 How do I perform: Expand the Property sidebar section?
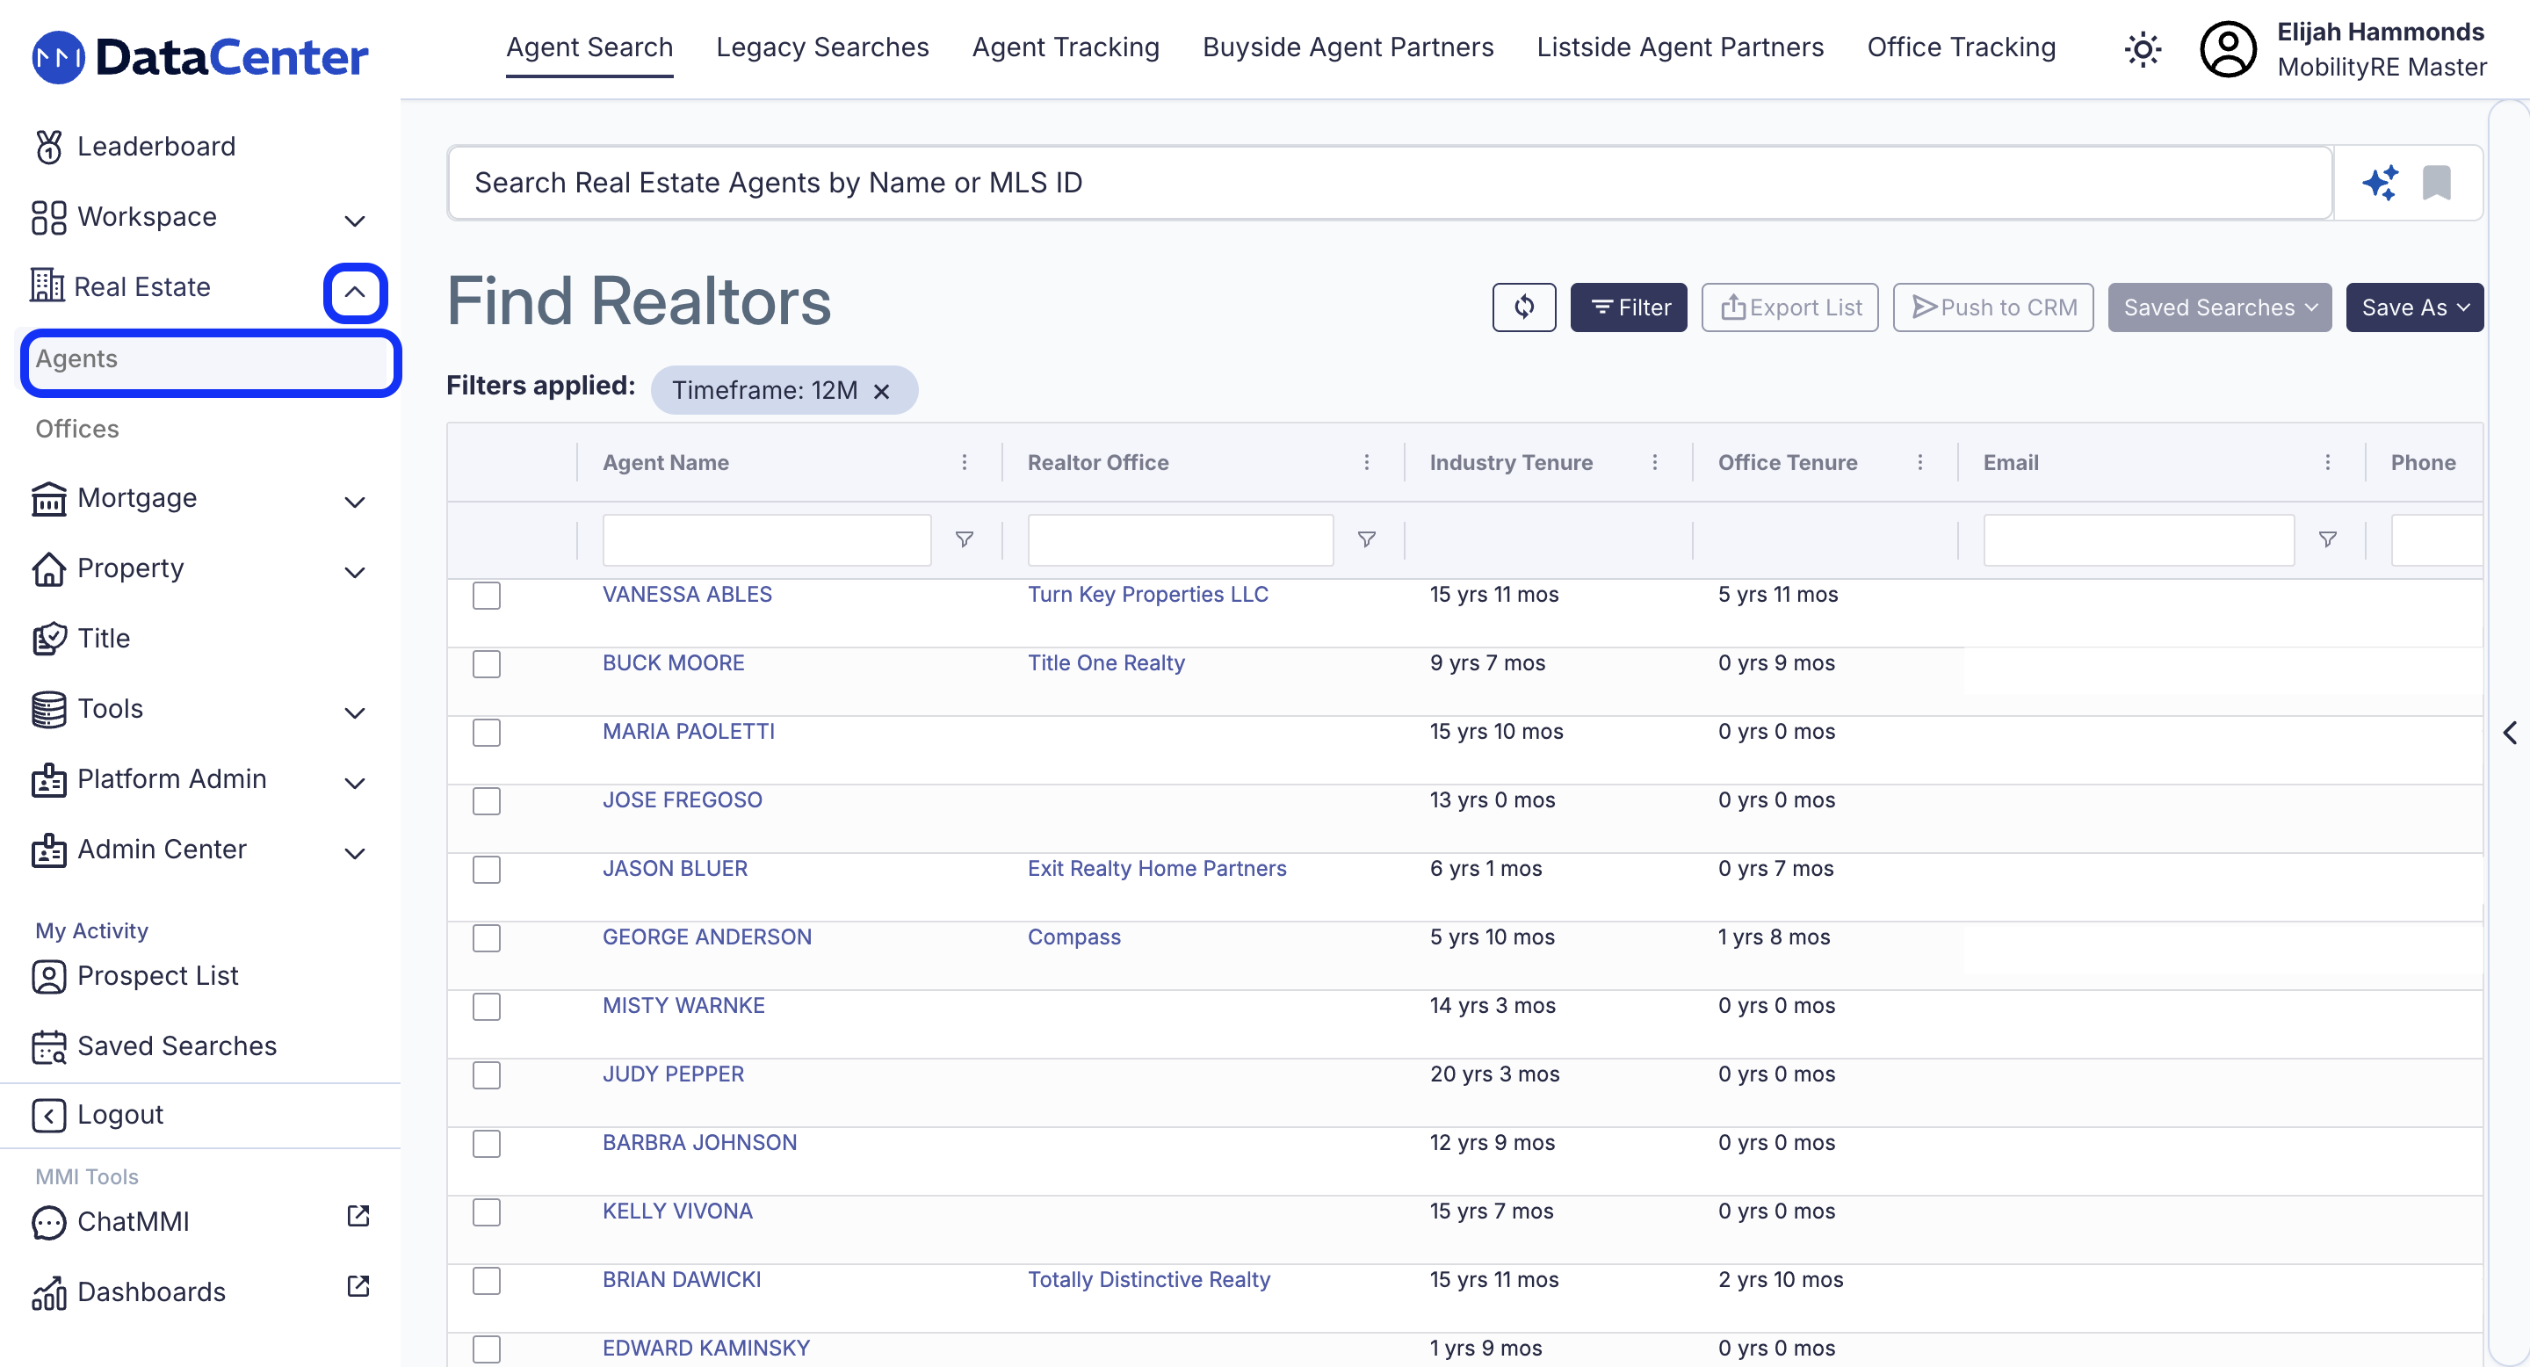355,573
